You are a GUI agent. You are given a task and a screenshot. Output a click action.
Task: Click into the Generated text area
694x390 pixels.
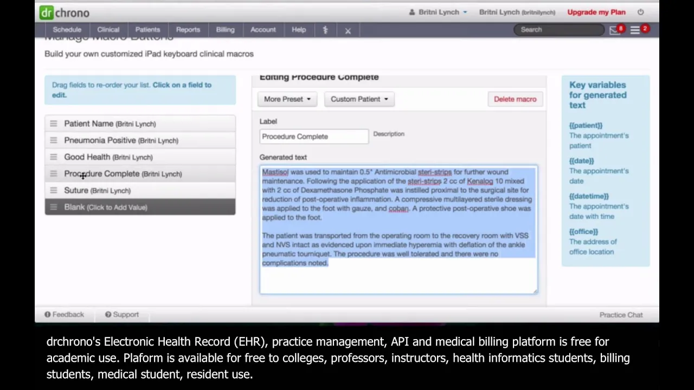(399, 230)
